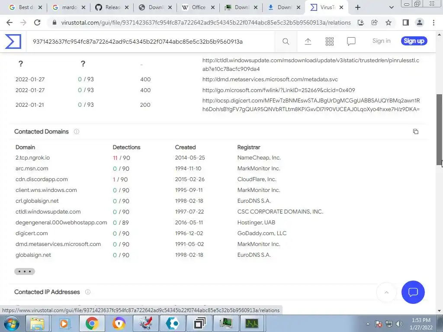443x332 pixels.
Task: Go back with browser back arrow
Action: pos(10,22)
